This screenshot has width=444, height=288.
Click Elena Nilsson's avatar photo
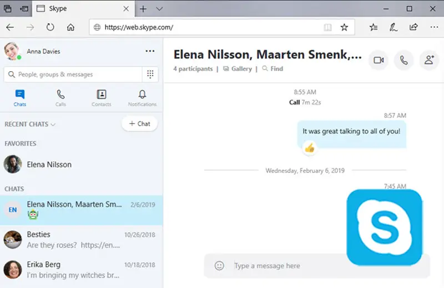point(12,164)
